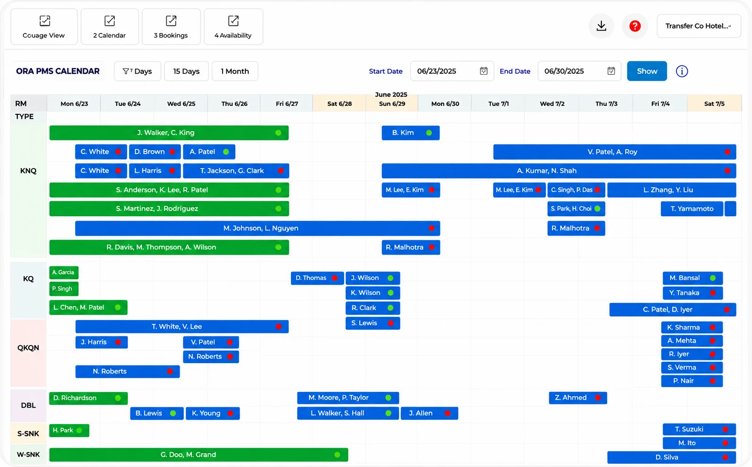Click the T. Jackson, G. Clark booking

coord(236,171)
